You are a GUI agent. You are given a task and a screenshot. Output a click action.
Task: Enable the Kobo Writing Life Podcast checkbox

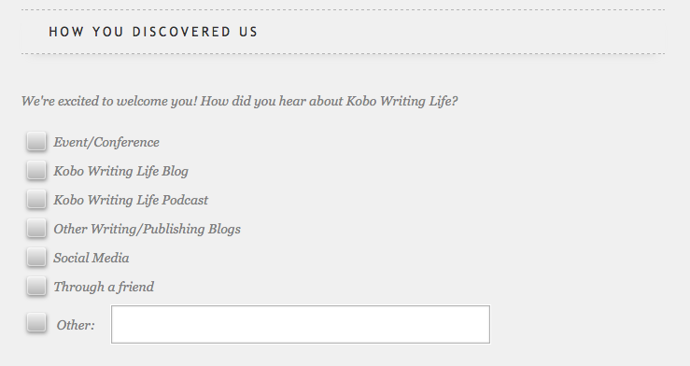[x=36, y=199]
